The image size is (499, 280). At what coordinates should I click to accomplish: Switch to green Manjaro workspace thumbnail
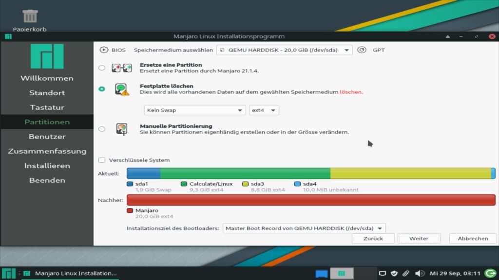point(342,273)
